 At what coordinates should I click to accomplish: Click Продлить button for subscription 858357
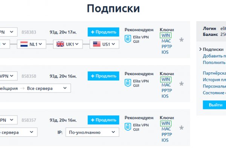[101, 120]
